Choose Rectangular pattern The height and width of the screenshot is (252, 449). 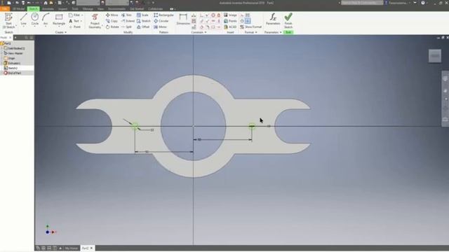pos(163,15)
